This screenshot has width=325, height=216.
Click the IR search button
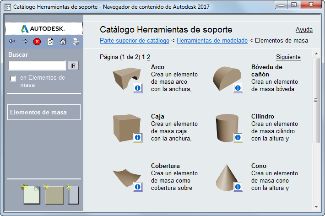tap(73, 66)
